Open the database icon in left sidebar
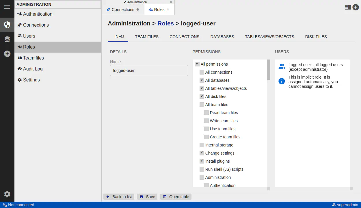Image resolution: width=361 pixels, height=208 pixels. 7,39
